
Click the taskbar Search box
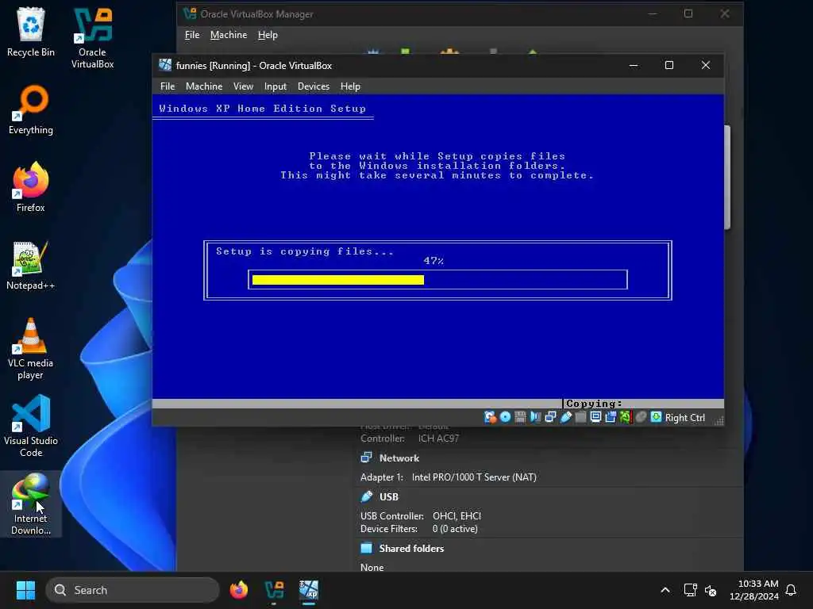[x=133, y=590]
